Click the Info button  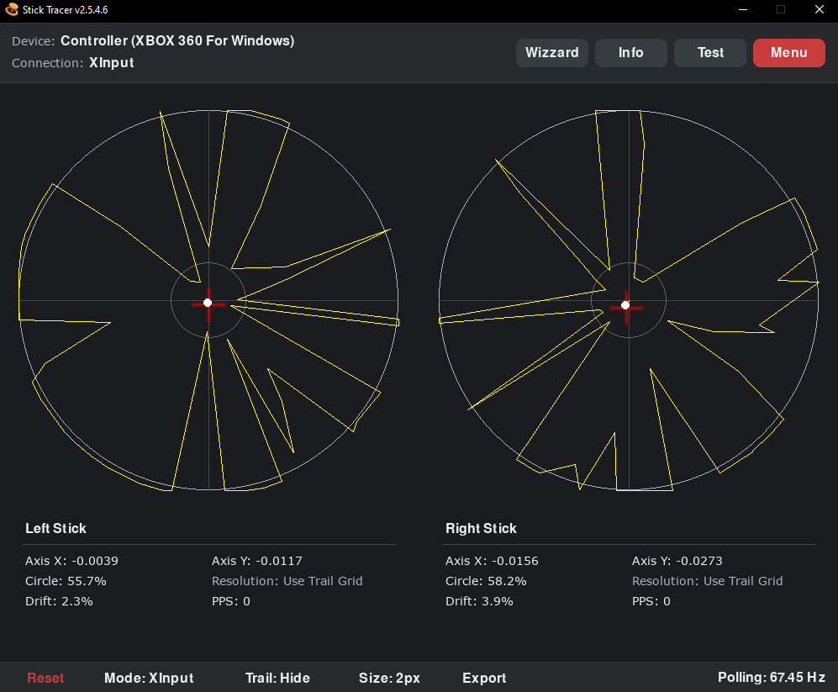coord(631,52)
